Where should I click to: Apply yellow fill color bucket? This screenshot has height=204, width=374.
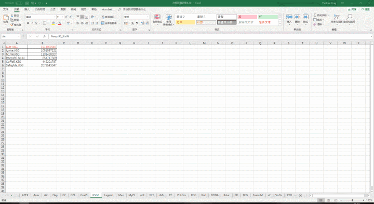coord(53,23)
